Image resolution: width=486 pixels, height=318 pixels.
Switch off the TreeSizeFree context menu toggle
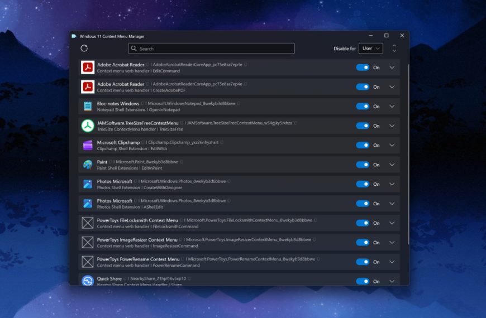[x=363, y=126]
